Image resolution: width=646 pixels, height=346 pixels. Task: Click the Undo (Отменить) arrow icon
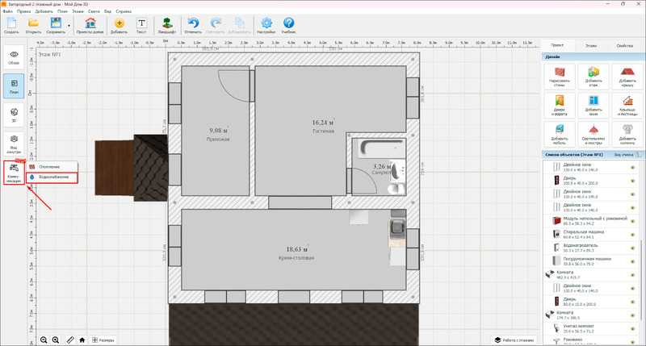(193, 24)
